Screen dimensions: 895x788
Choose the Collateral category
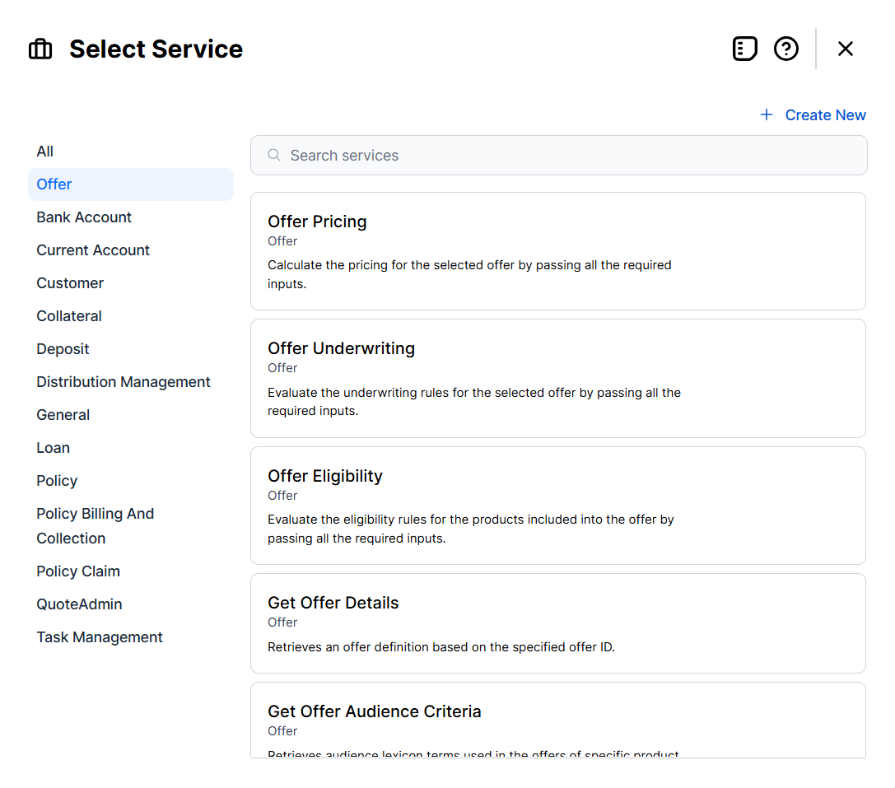(69, 316)
